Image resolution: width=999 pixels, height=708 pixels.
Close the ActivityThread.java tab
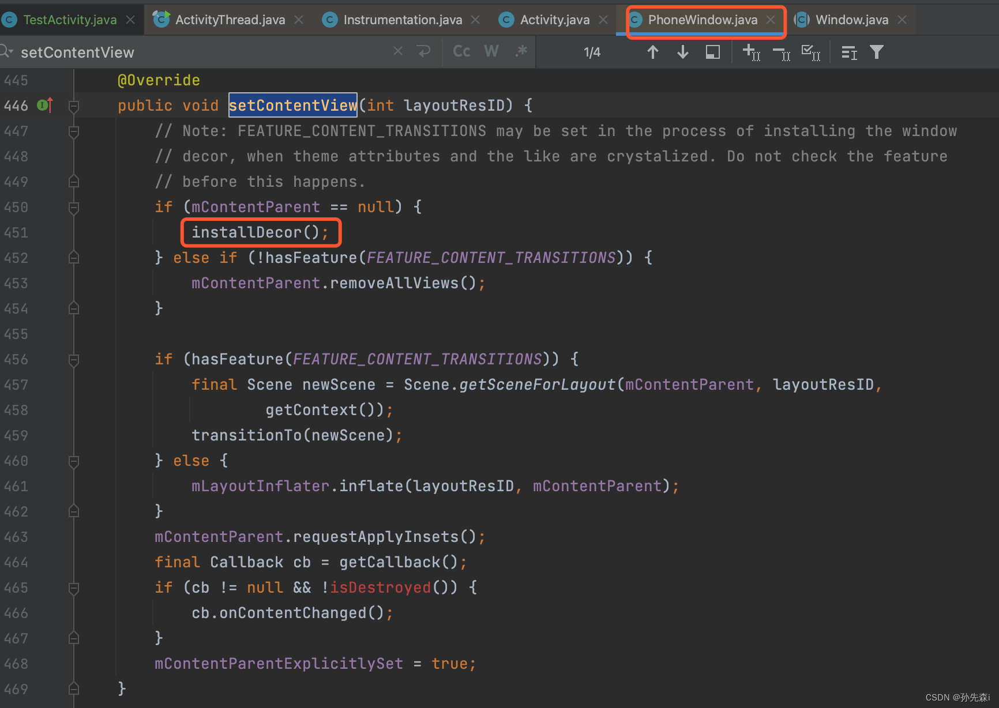click(x=299, y=20)
